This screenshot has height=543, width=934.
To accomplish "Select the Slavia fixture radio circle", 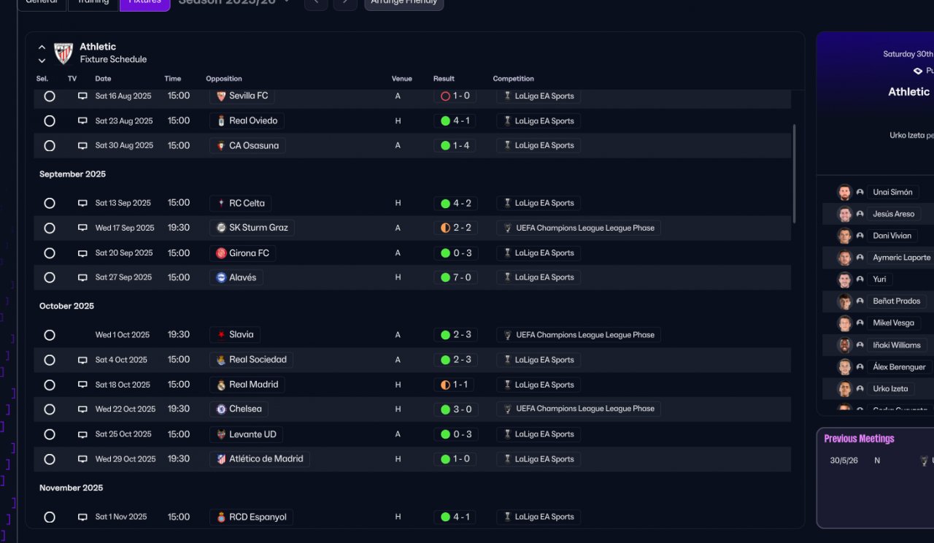I will (x=50, y=335).
